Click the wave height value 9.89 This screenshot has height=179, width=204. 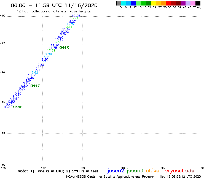coord(18,94)
